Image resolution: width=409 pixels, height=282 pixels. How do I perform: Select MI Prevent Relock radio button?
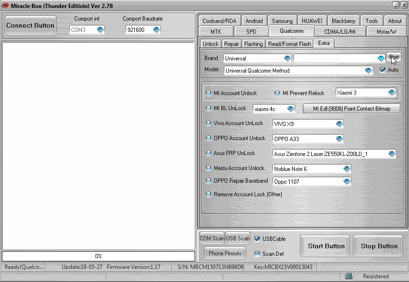click(x=278, y=93)
